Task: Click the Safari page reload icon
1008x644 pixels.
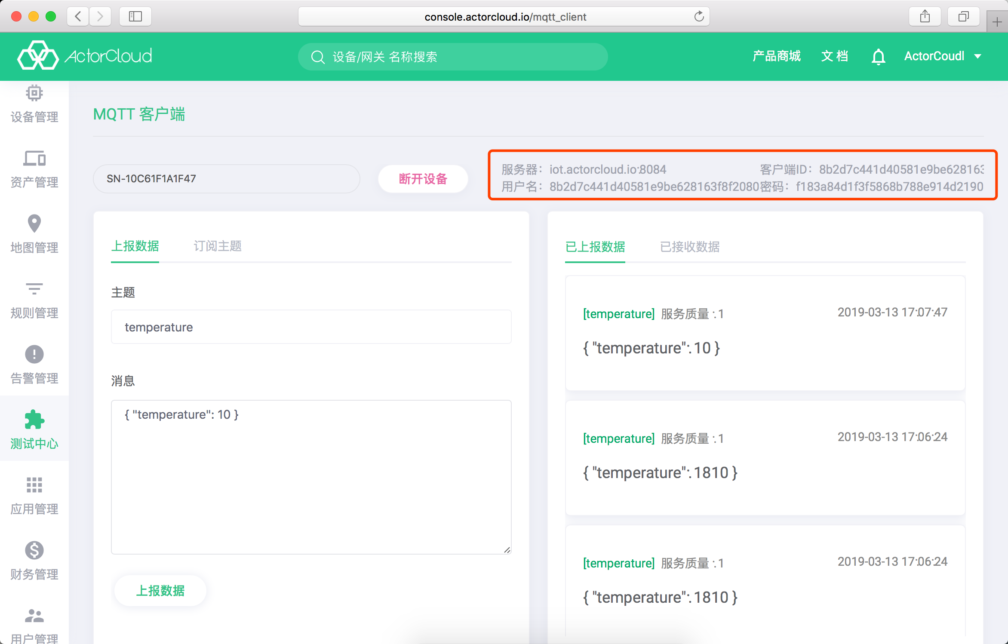Action: (x=699, y=17)
